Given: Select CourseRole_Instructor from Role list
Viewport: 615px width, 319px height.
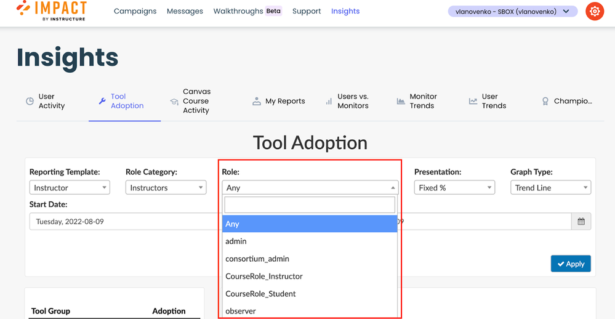Looking at the screenshot, I should click(264, 277).
